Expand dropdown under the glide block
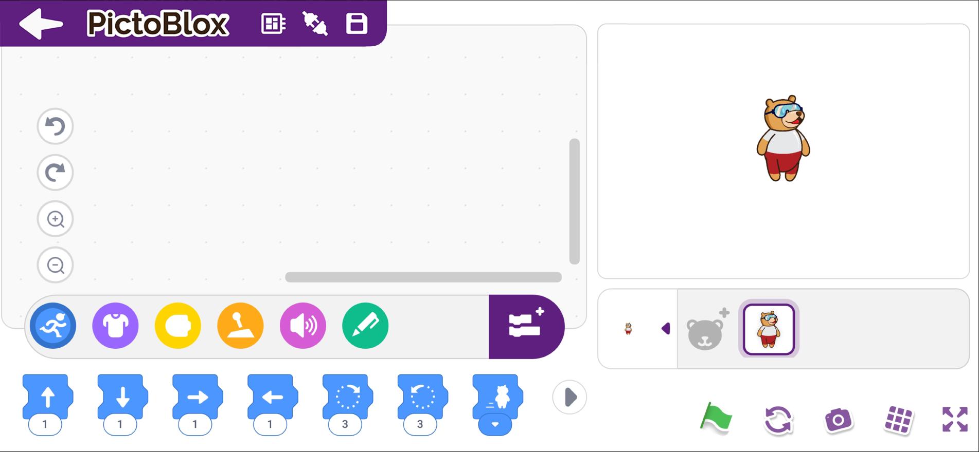This screenshot has width=979, height=452. 495,425
